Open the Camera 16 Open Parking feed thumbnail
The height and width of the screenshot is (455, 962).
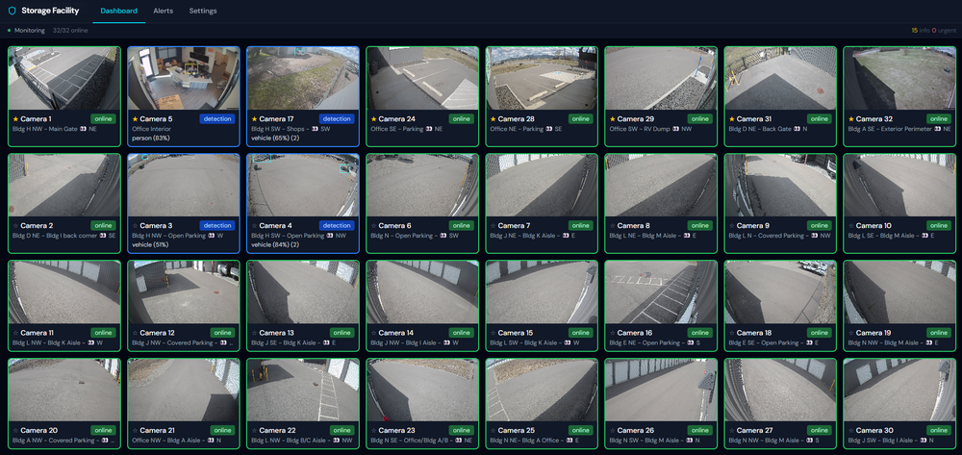point(661,292)
